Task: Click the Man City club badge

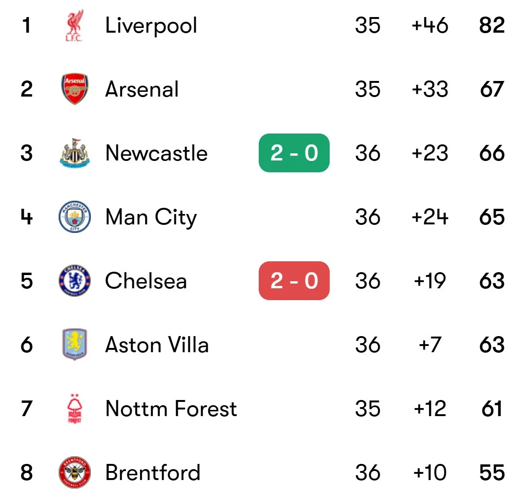Action: point(74,217)
